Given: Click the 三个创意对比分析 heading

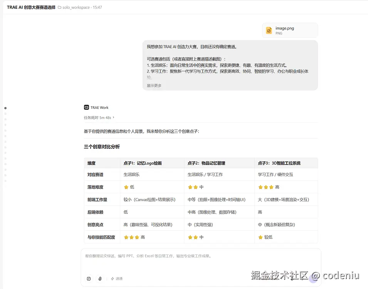Looking at the screenshot, I should tap(102, 147).
